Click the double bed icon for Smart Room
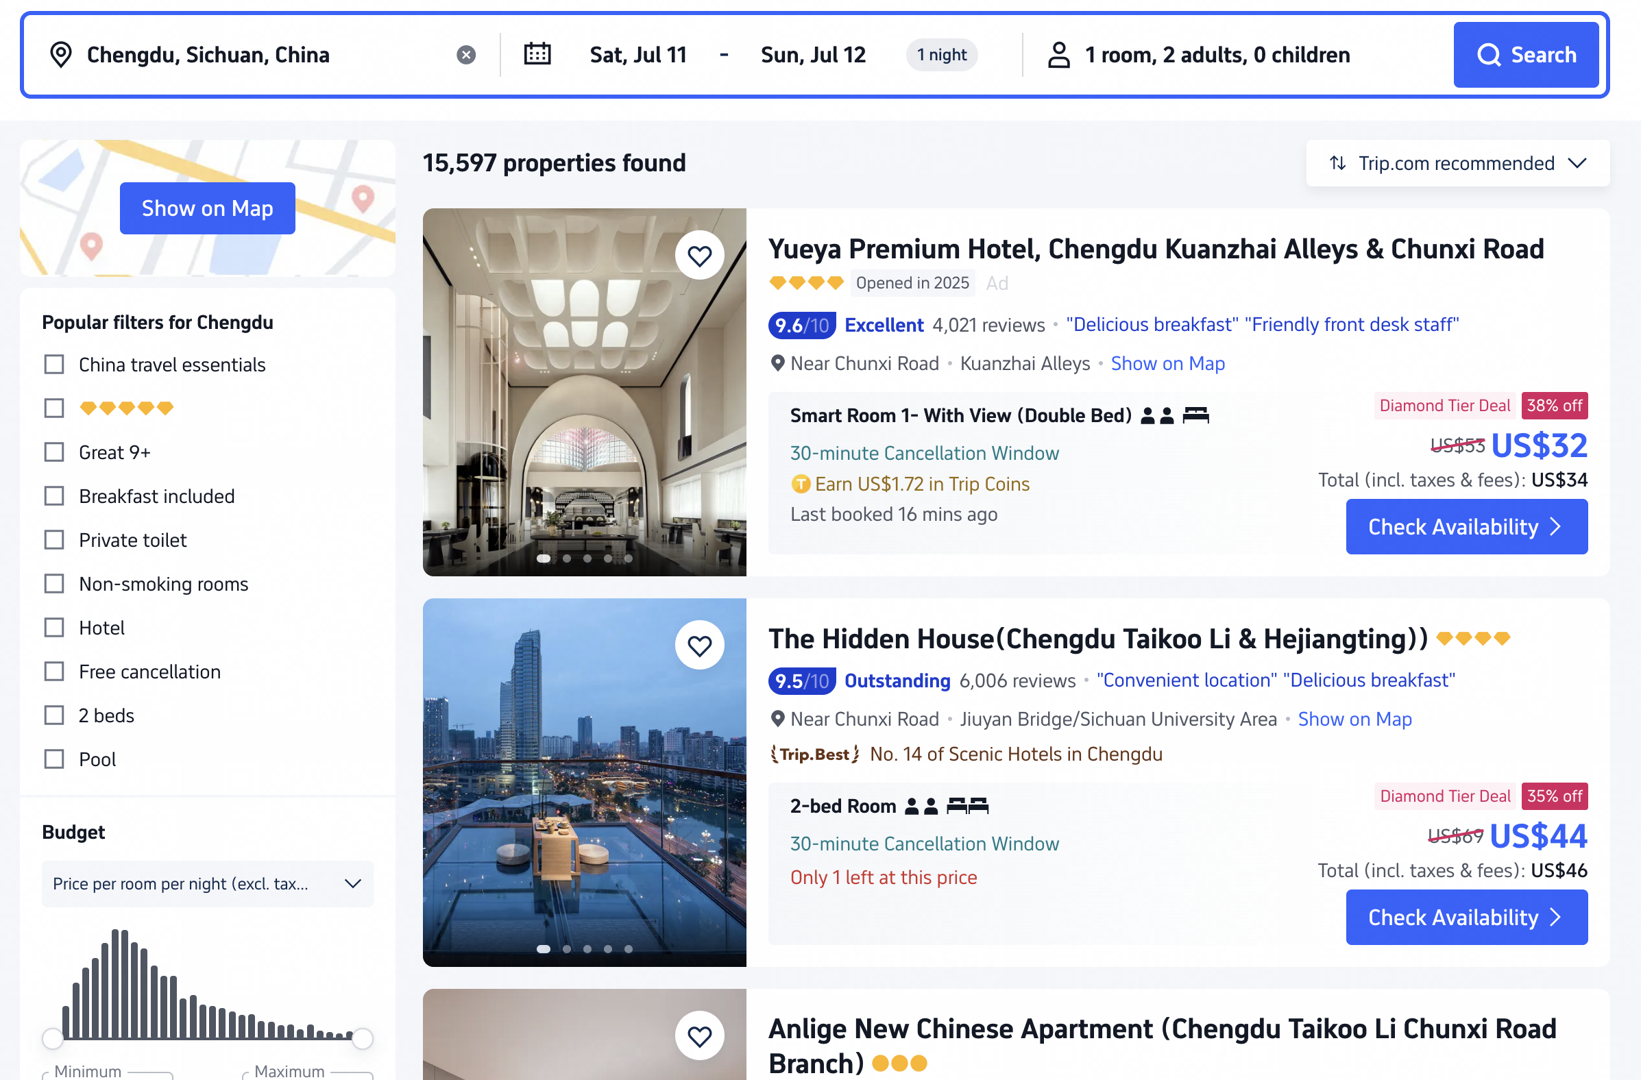The width and height of the screenshot is (1641, 1080). click(1195, 415)
